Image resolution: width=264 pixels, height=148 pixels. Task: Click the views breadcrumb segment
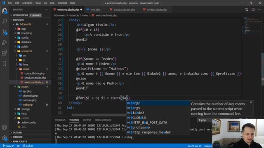[85, 15]
